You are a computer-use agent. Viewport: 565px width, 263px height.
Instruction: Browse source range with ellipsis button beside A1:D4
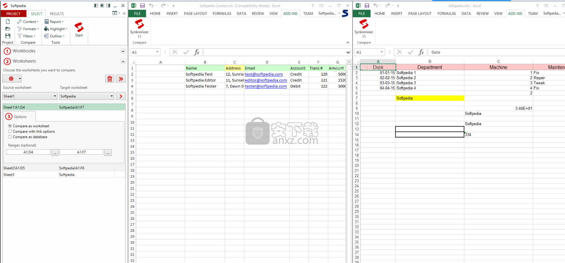pos(55,153)
